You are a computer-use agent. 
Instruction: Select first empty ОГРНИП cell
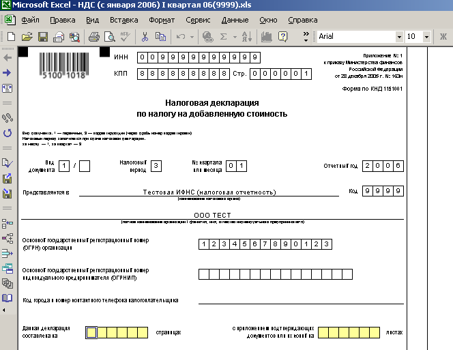click(204, 274)
